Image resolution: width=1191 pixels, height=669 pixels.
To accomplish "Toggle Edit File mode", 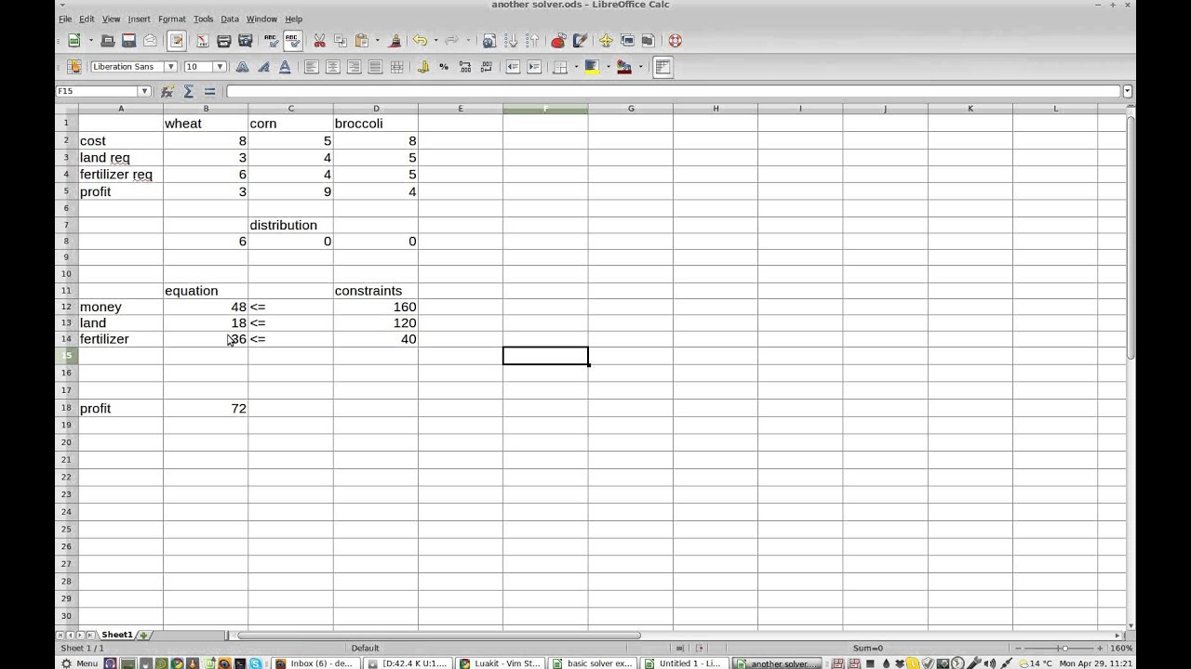I will [x=177, y=41].
